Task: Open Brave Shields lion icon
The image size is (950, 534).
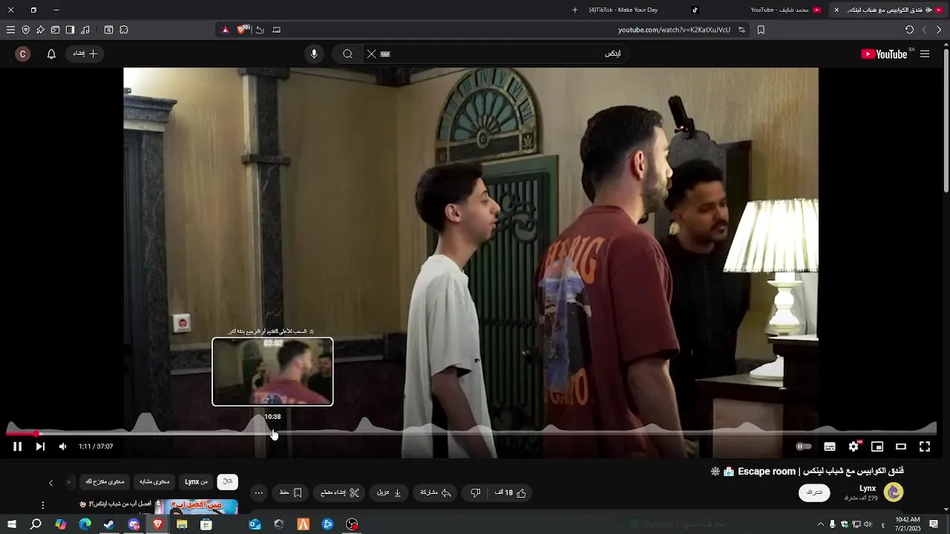Action: [x=242, y=30]
